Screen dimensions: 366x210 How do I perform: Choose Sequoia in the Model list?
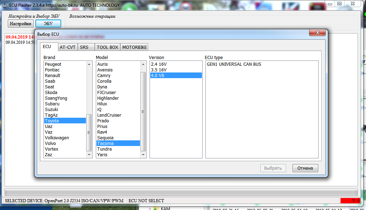coord(118,138)
